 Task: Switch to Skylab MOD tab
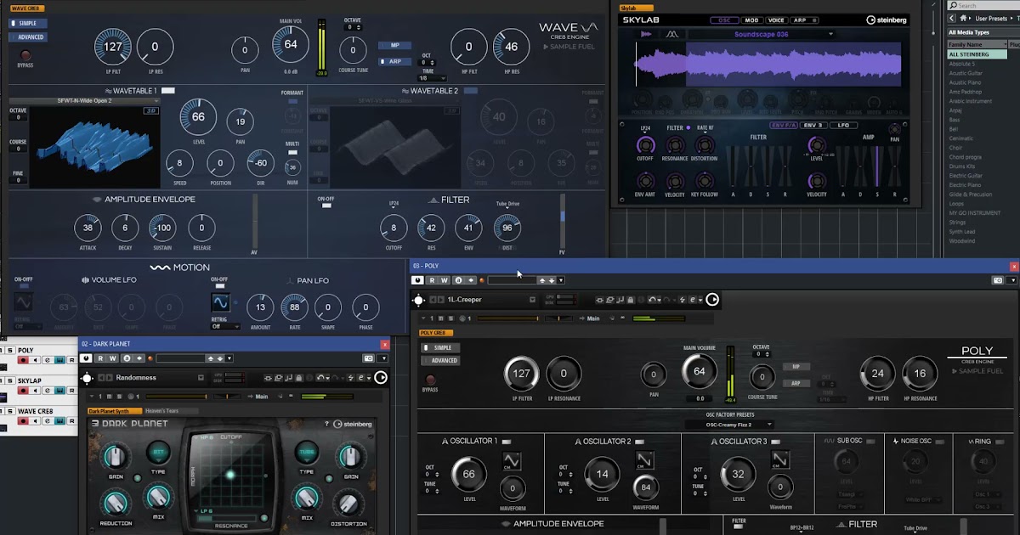[x=751, y=20]
